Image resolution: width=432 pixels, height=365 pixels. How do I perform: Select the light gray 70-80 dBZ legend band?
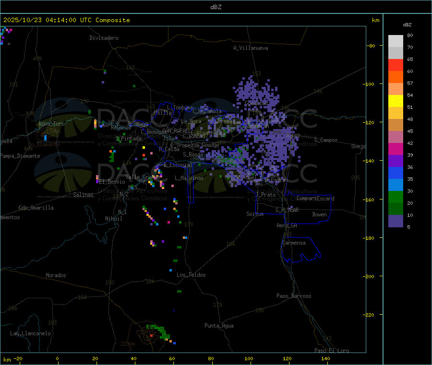tap(396, 41)
